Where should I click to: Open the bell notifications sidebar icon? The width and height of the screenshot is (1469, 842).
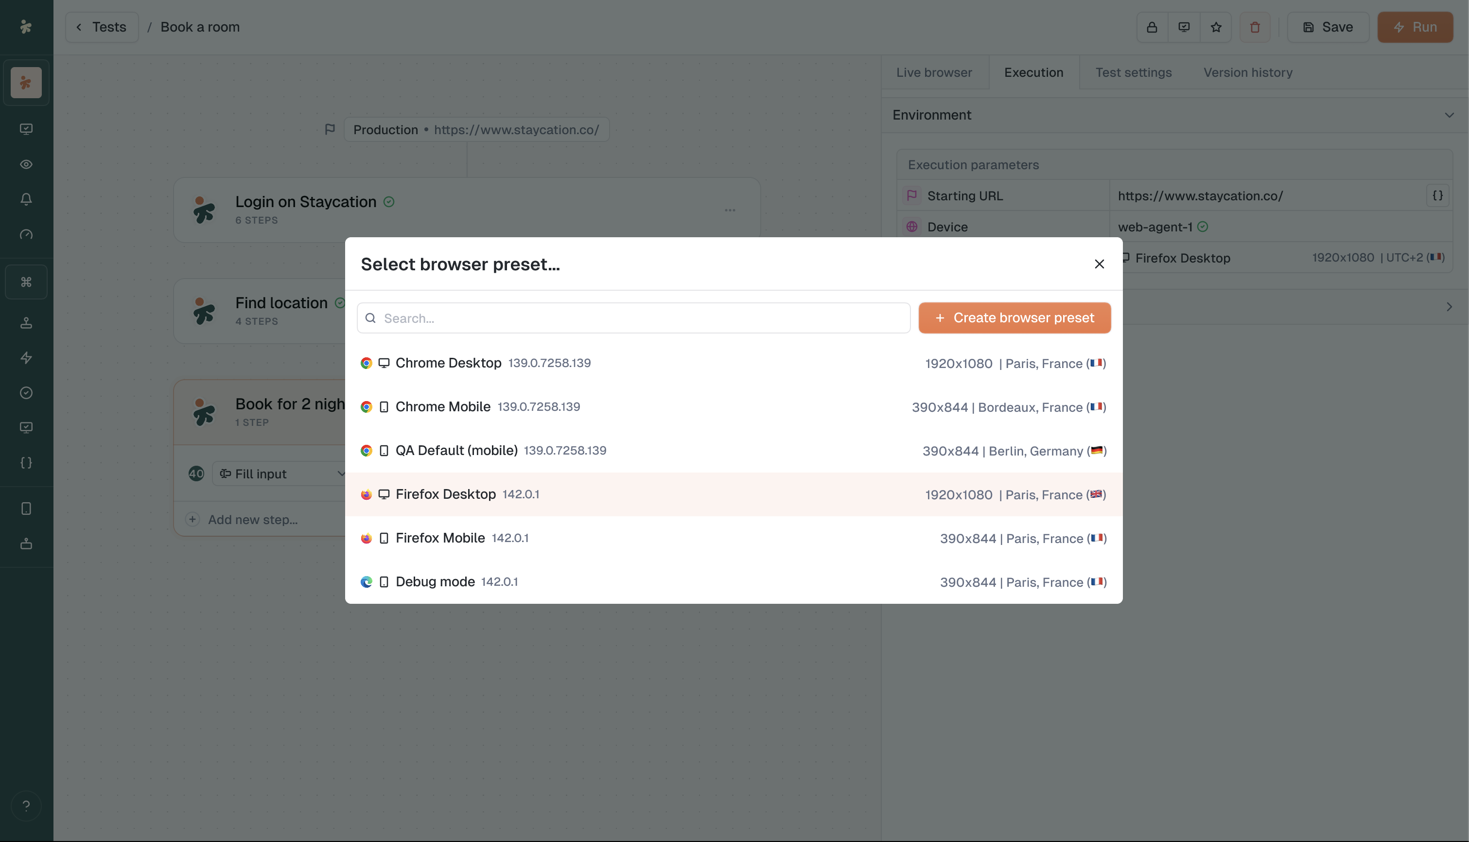click(26, 199)
